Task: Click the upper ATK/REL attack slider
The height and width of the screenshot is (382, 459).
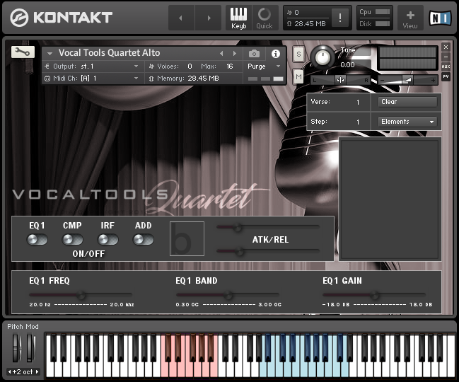Action: coord(268,227)
